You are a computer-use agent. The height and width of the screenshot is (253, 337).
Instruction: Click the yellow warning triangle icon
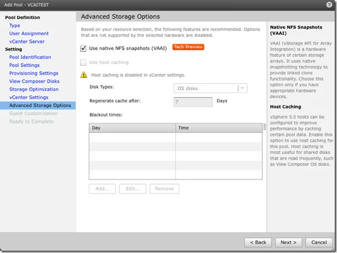84,75
